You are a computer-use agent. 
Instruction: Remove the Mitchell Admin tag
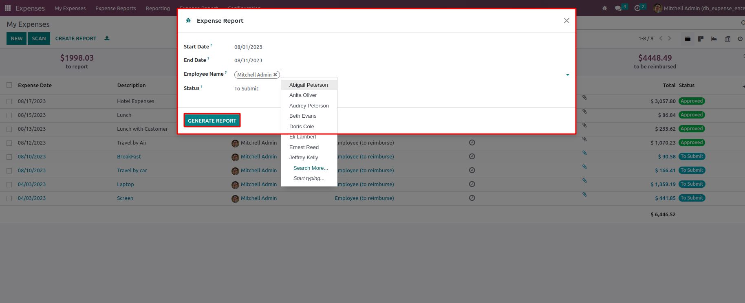coord(275,75)
